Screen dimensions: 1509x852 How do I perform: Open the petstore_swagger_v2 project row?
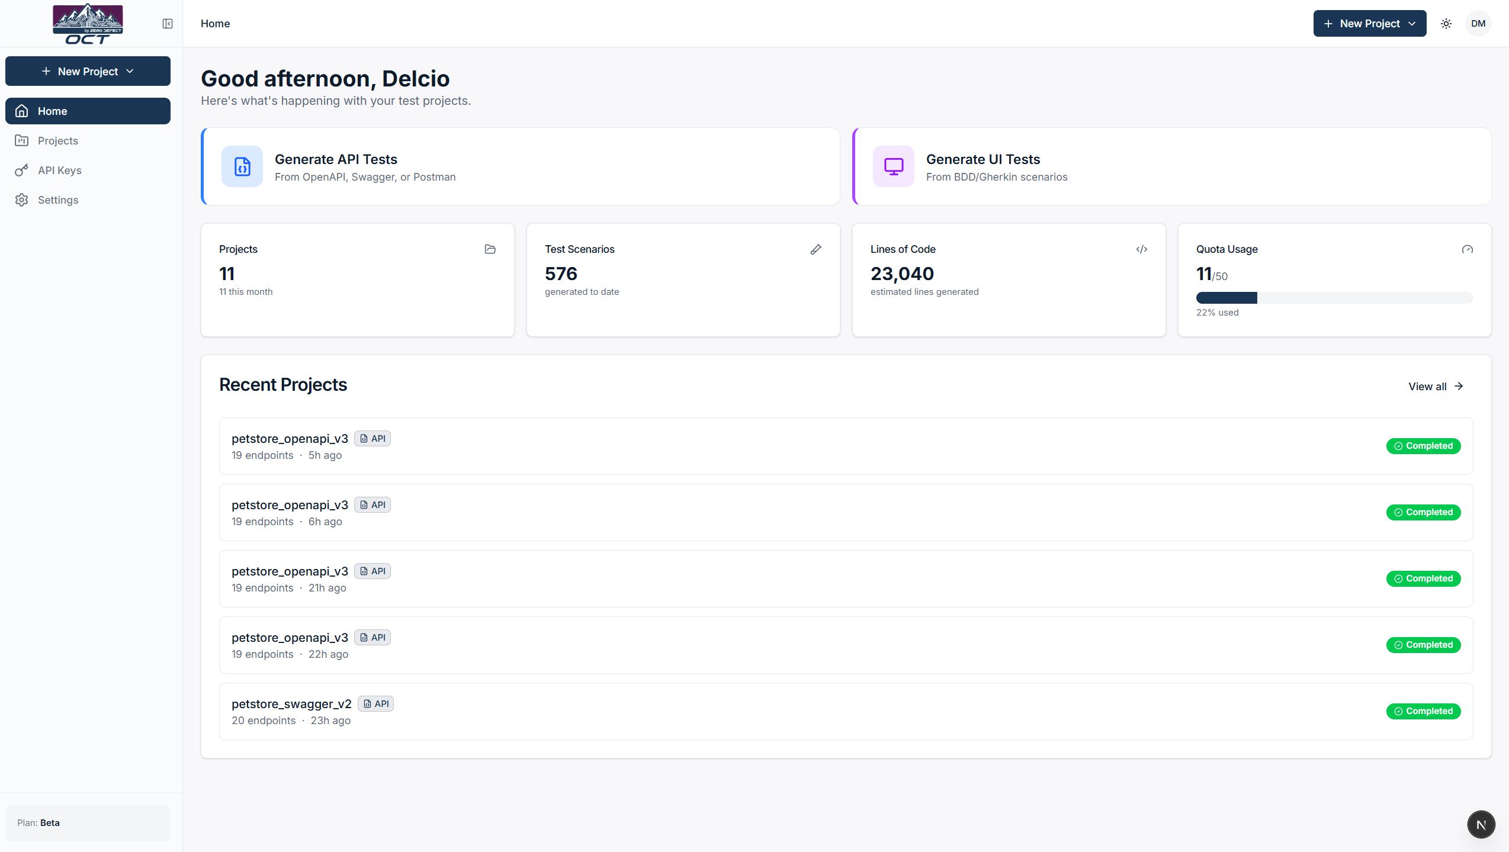(x=846, y=711)
